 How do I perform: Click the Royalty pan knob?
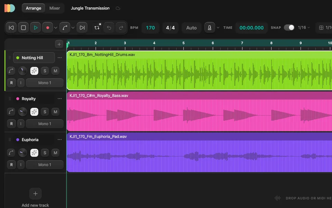(22, 112)
